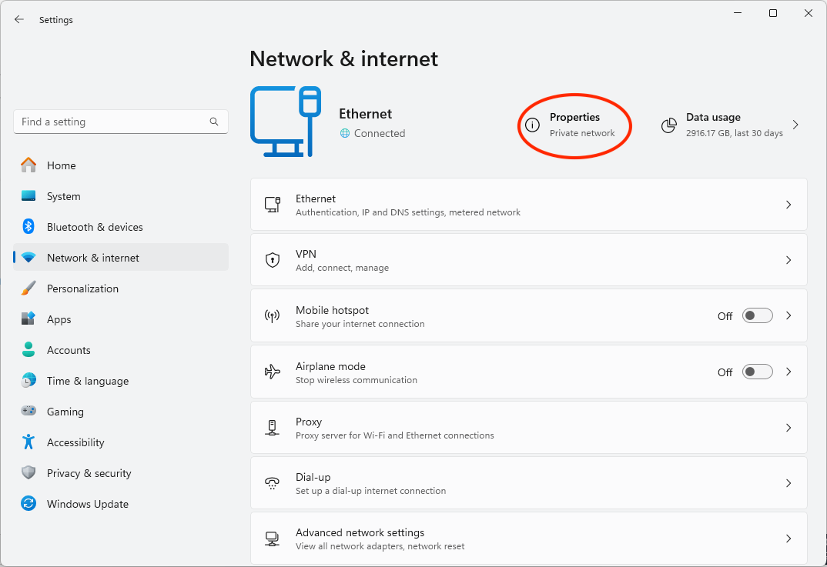Click the Gaming controller icon
Image resolution: width=827 pixels, height=567 pixels.
[x=31, y=411]
